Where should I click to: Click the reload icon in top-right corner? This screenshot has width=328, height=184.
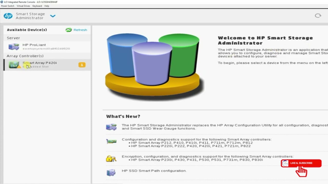(318, 16)
